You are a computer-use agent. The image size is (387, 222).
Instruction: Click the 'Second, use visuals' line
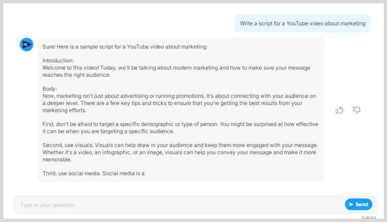point(180,145)
